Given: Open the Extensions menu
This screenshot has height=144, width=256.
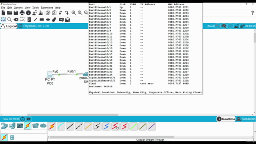Looking at the screenshot, I should tap(47, 8).
